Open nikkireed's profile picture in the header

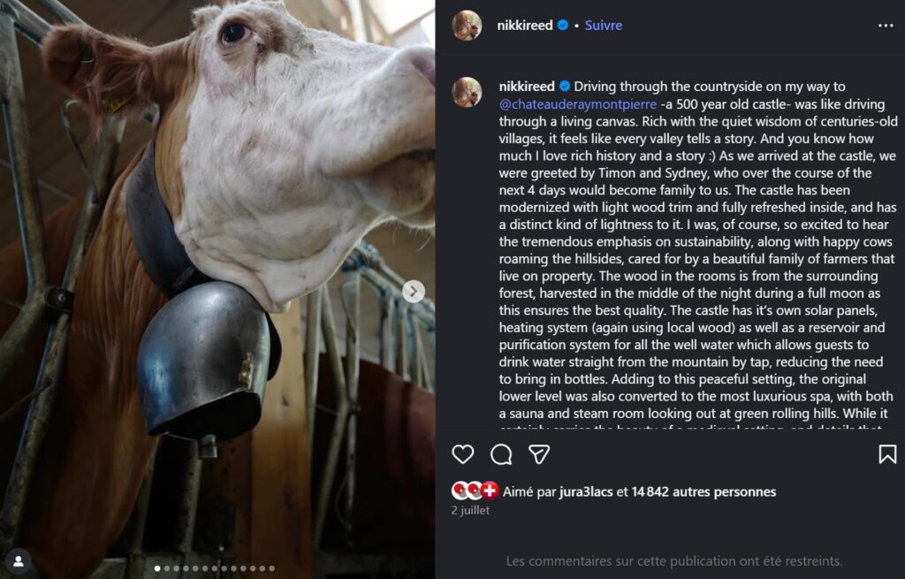click(467, 26)
